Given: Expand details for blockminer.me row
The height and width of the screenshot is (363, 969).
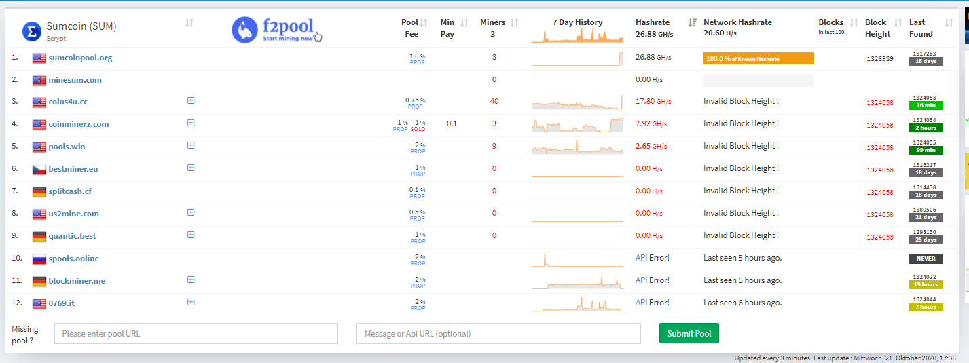Looking at the screenshot, I should pos(191,280).
